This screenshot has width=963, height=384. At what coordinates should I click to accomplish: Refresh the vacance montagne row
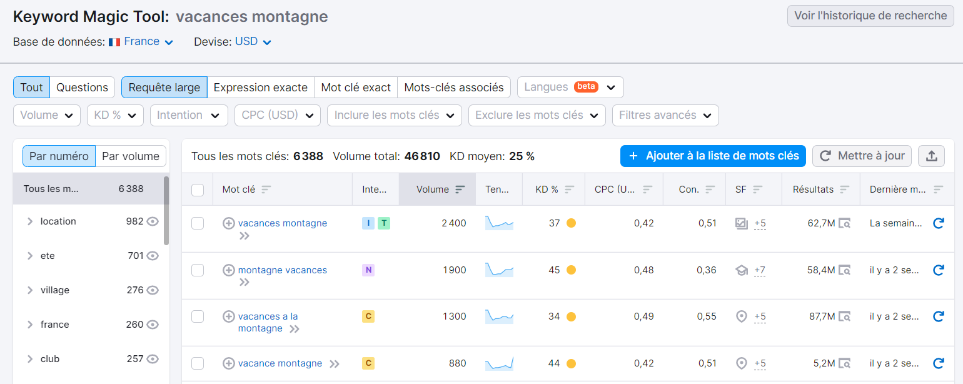[x=938, y=363]
